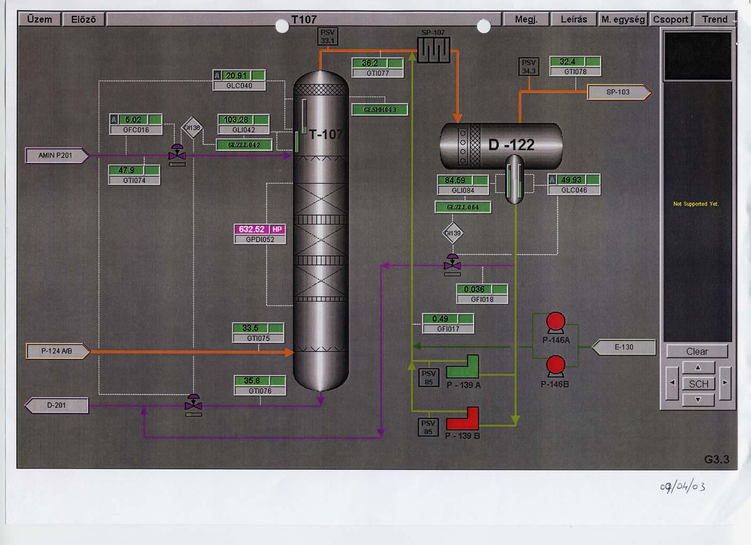The image size is (751, 545).
Task: Select the P-146B pump symbol
Action: click(556, 366)
